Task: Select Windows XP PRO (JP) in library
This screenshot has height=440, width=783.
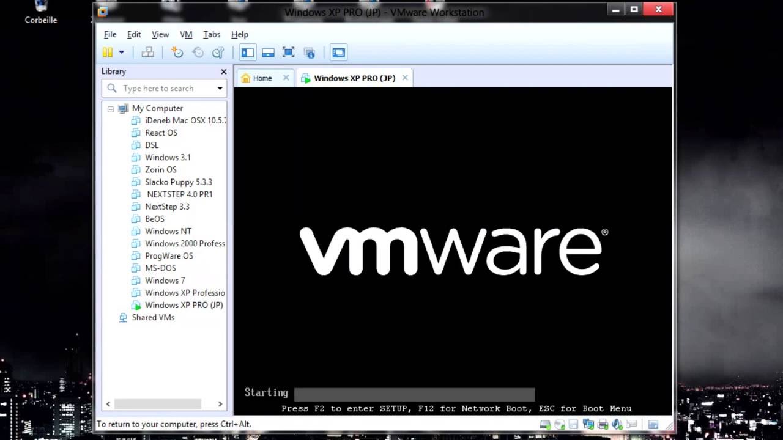Action: (184, 305)
